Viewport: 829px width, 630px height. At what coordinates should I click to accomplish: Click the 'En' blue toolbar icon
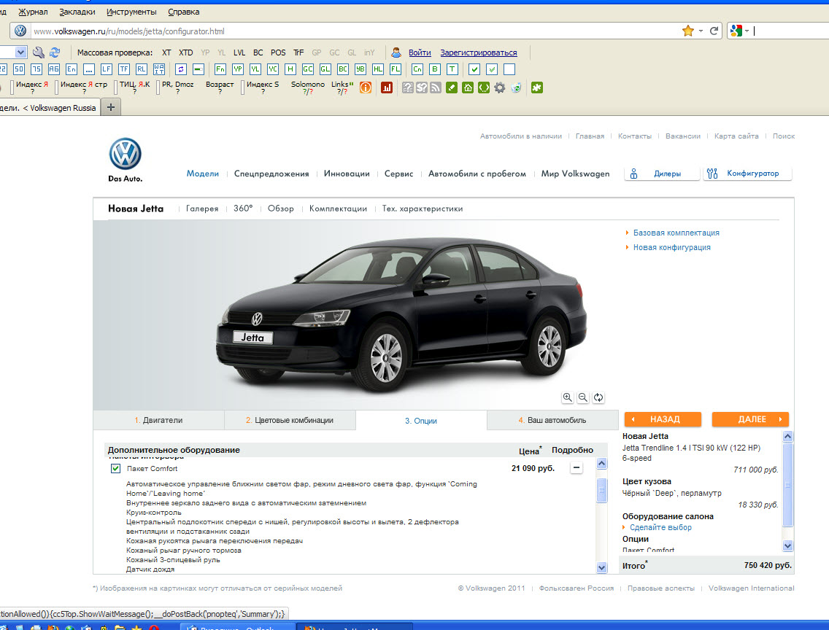pyautogui.click(x=72, y=69)
